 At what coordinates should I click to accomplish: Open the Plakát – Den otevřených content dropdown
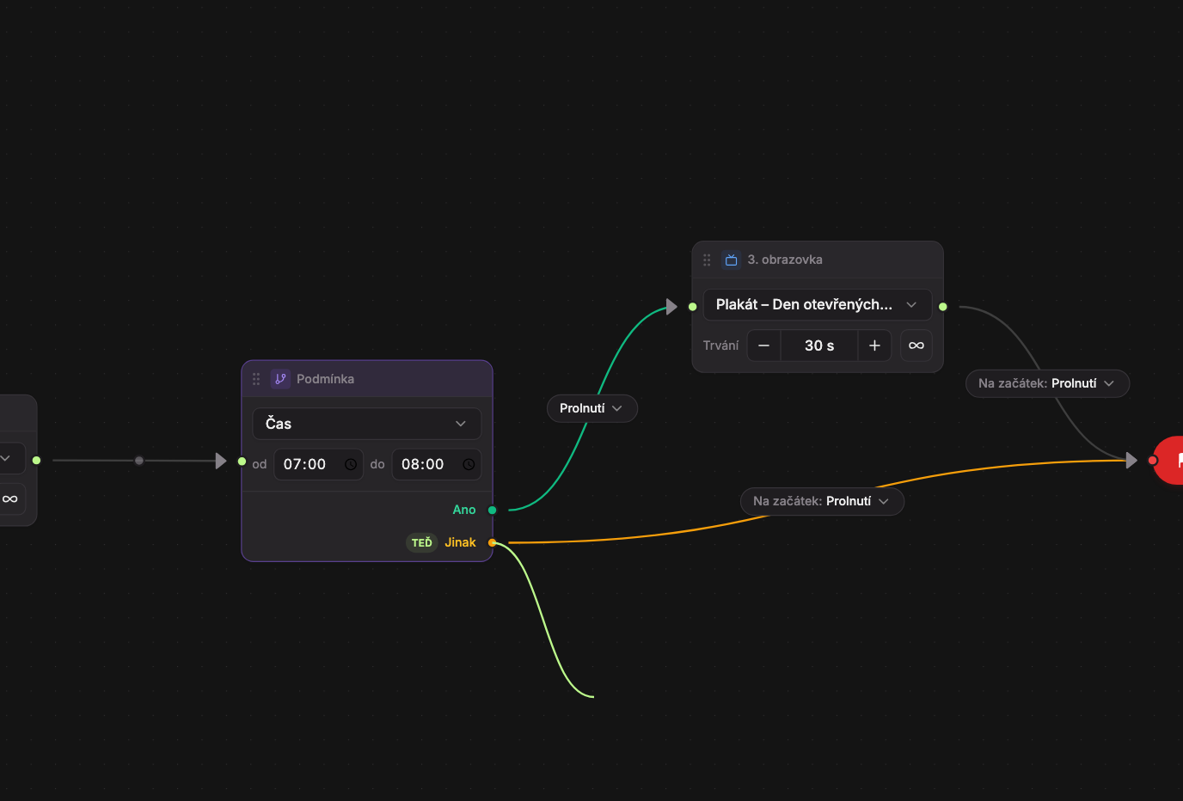[818, 304]
